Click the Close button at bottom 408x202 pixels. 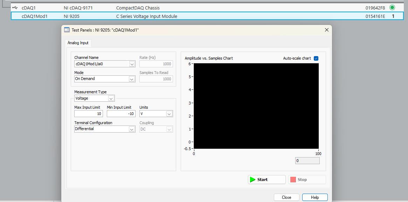pyautogui.click(x=286, y=197)
